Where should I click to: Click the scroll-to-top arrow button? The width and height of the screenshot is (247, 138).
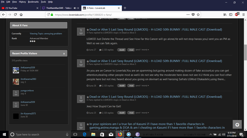(237, 125)
